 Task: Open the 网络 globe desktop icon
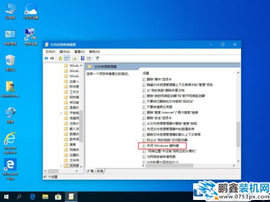point(10,115)
